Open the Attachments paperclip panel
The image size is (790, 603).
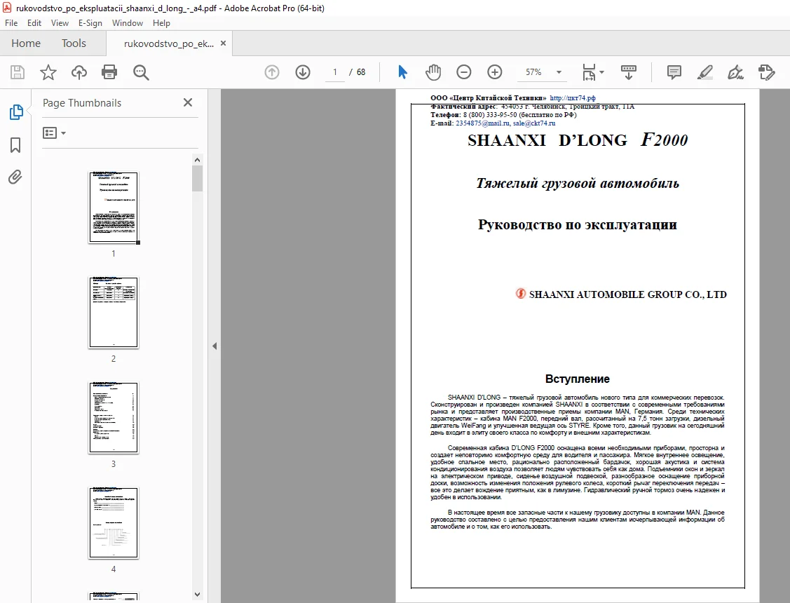[x=15, y=177]
